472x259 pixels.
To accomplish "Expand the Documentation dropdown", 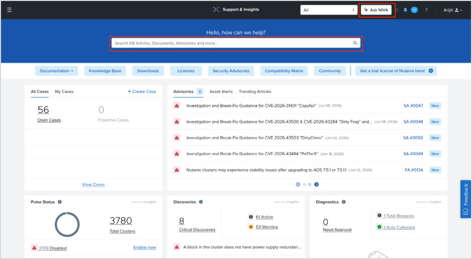I will point(57,71).
